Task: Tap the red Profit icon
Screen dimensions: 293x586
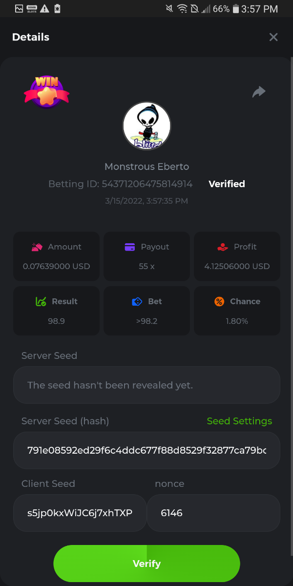Action: [223, 247]
